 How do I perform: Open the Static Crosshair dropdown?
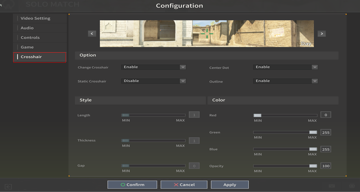coord(153,81)
